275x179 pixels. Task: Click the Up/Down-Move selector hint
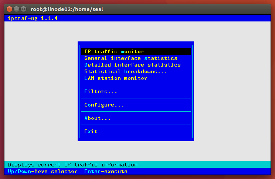43,171
